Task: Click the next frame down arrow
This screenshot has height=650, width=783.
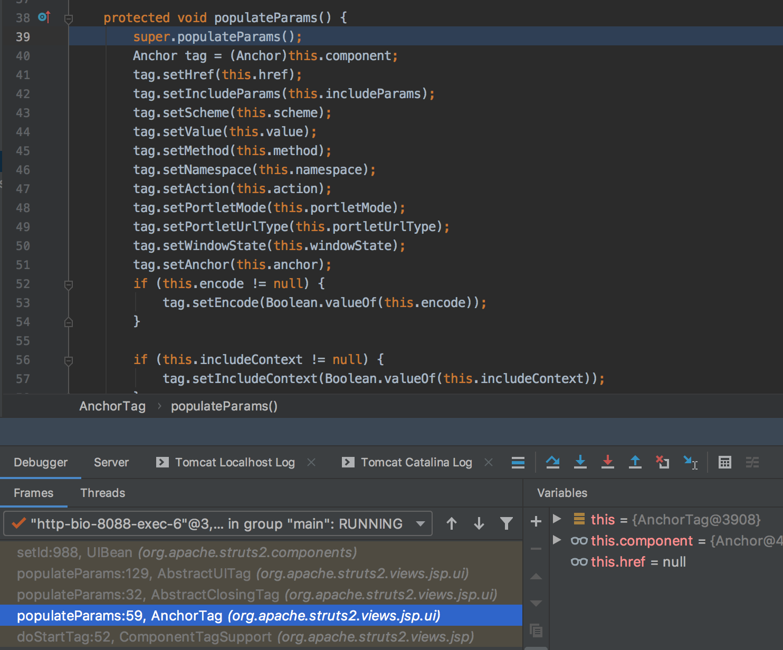Action: pos(479,523)
